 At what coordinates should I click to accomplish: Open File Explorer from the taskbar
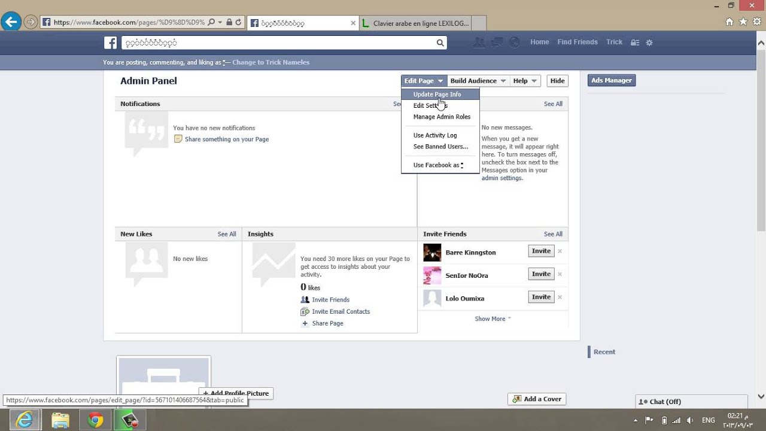click(60, 420)
